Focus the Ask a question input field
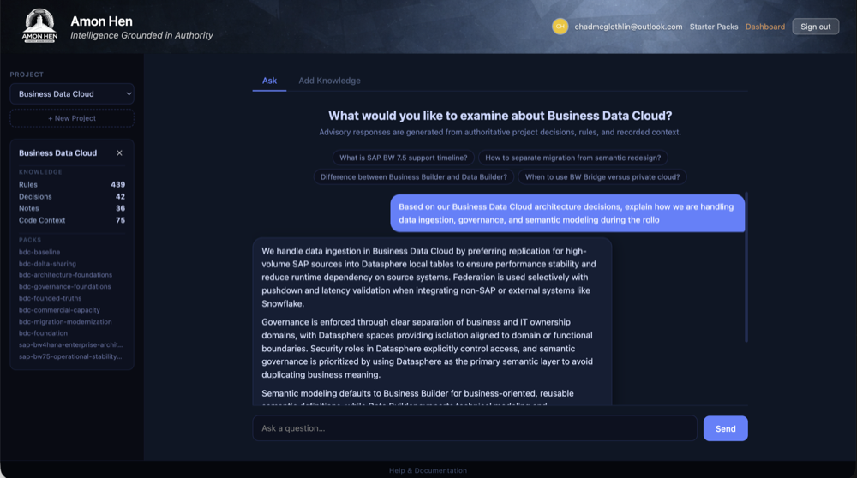 click(x=474, y=428)
